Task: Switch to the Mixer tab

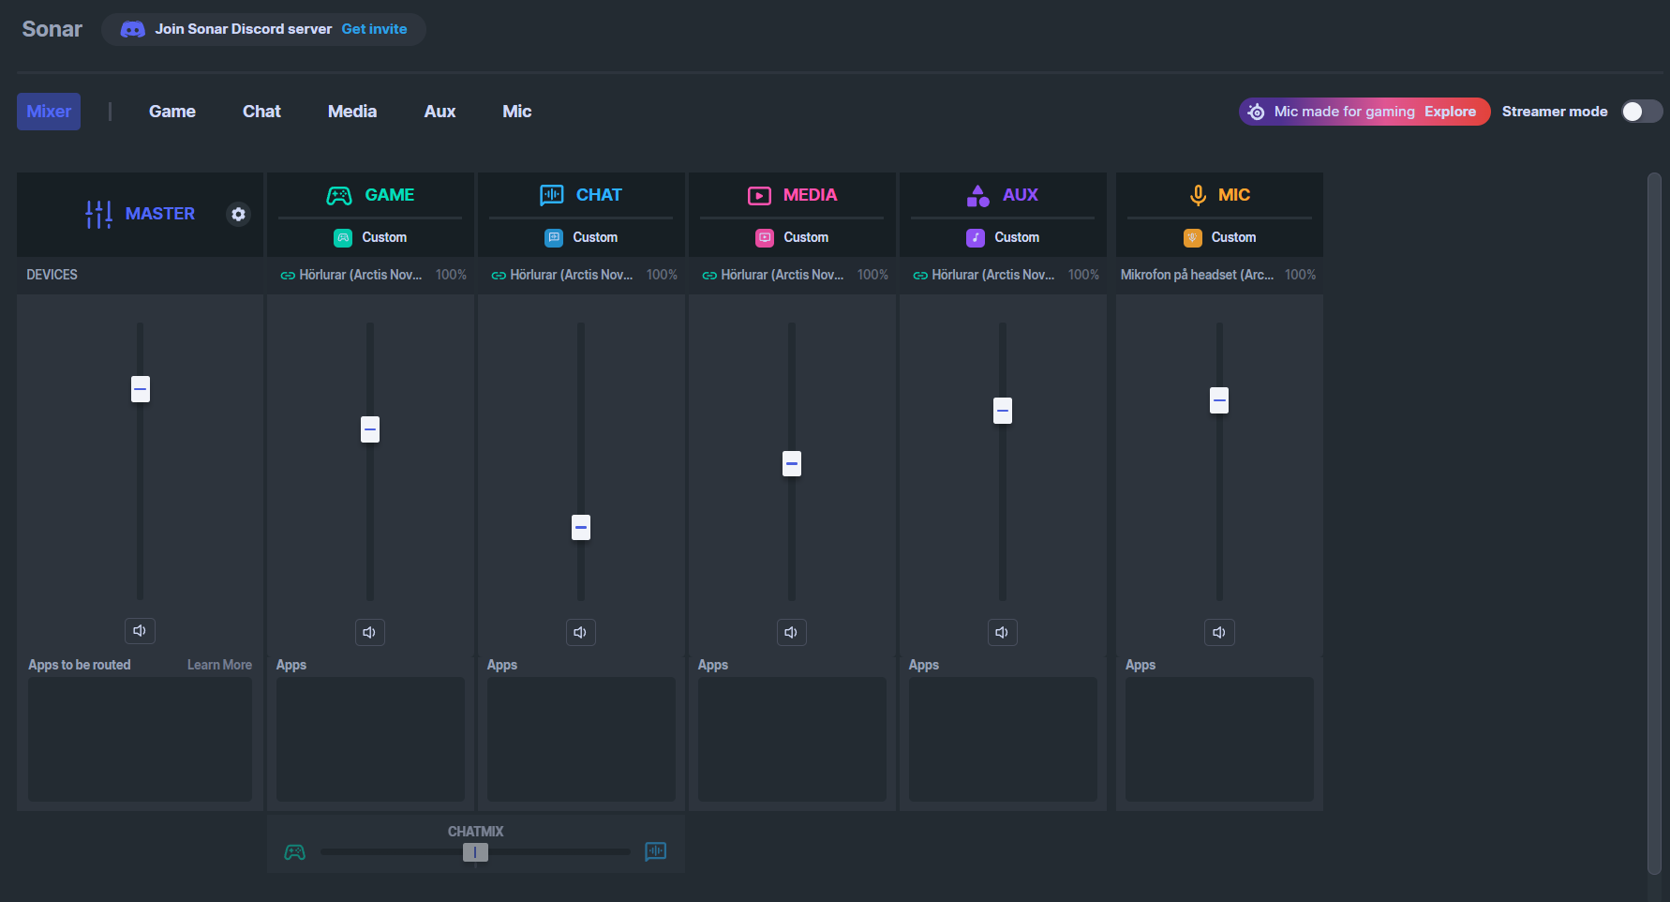Action: click(49, 112)
